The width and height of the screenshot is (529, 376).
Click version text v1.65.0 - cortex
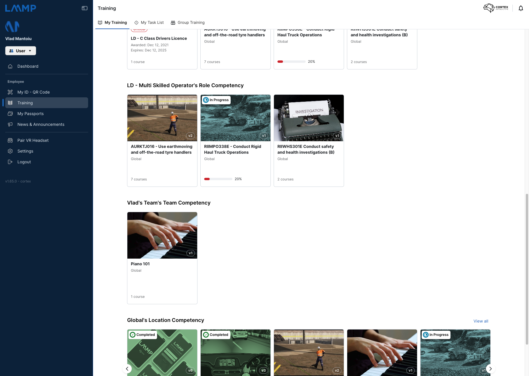[x=18, y=181]
